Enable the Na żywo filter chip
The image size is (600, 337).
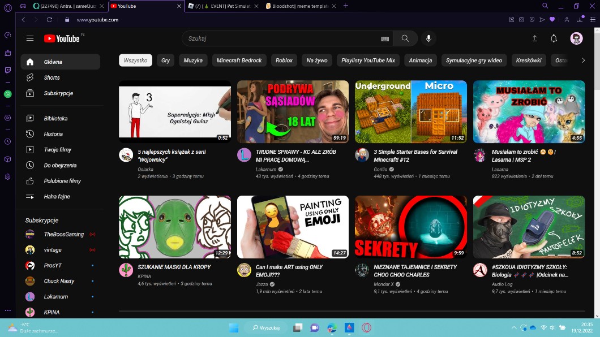pos(317,61)
